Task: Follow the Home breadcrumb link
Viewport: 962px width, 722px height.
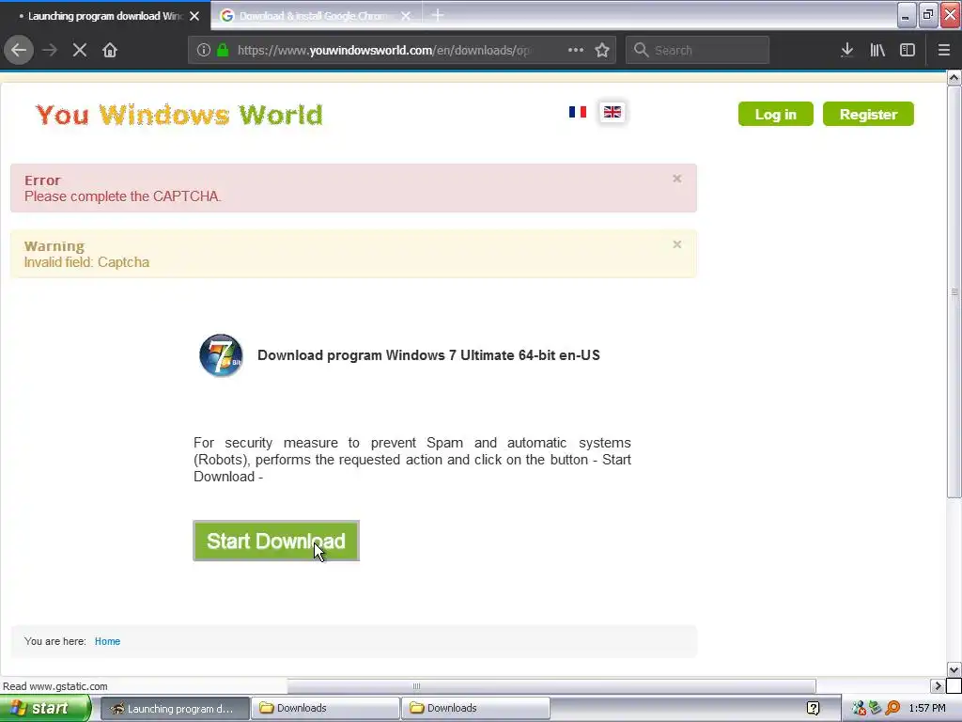Action: tap(107, 641)
